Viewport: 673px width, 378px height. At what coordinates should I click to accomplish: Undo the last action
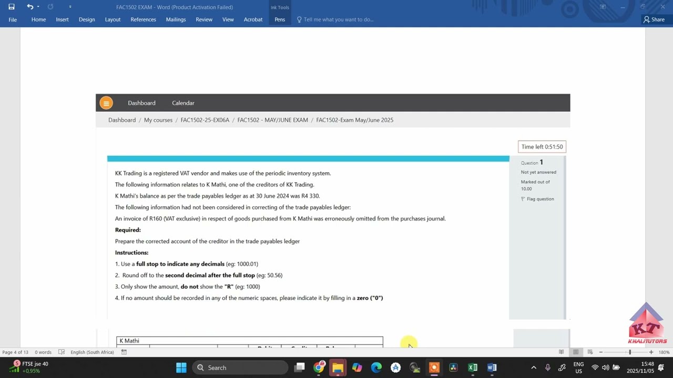click(30, 7)
